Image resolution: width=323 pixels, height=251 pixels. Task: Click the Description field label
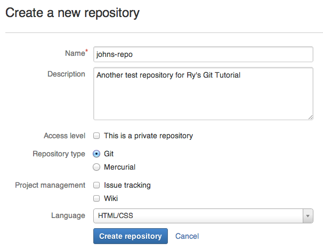pyautogui.click(x=66, y=74)
